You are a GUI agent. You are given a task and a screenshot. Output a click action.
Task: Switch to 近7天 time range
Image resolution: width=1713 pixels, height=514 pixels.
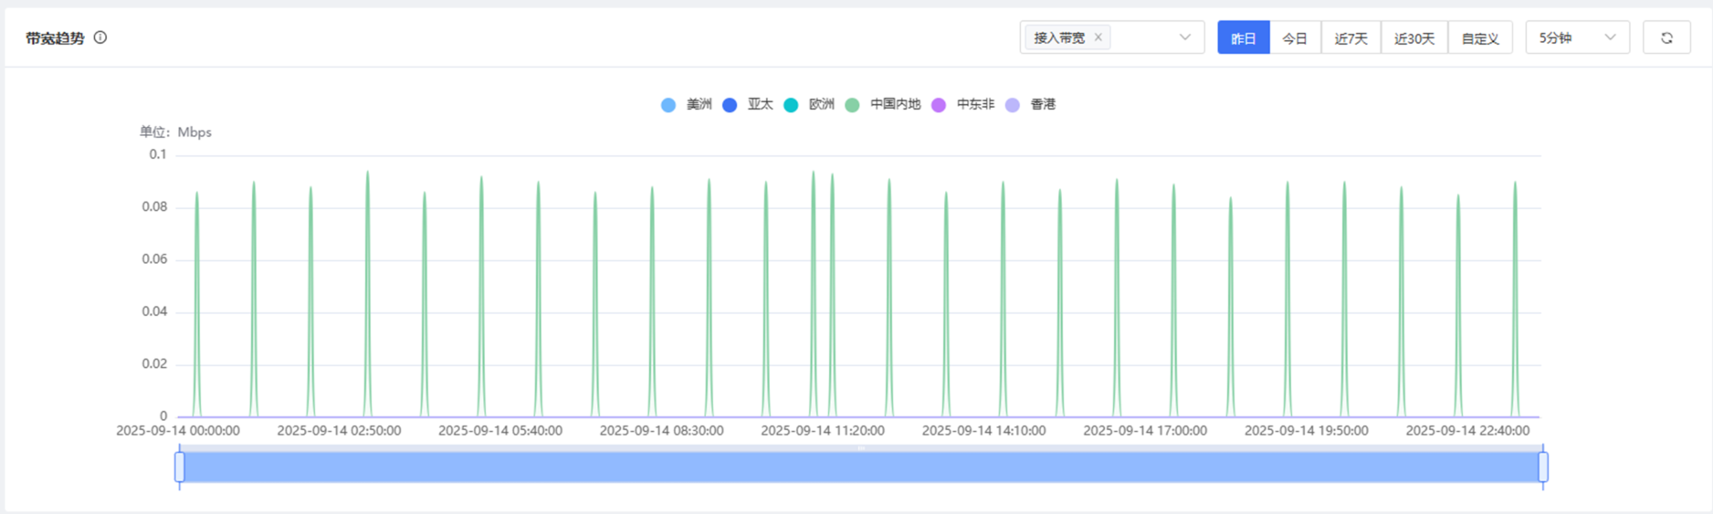tap(1350, 38)
